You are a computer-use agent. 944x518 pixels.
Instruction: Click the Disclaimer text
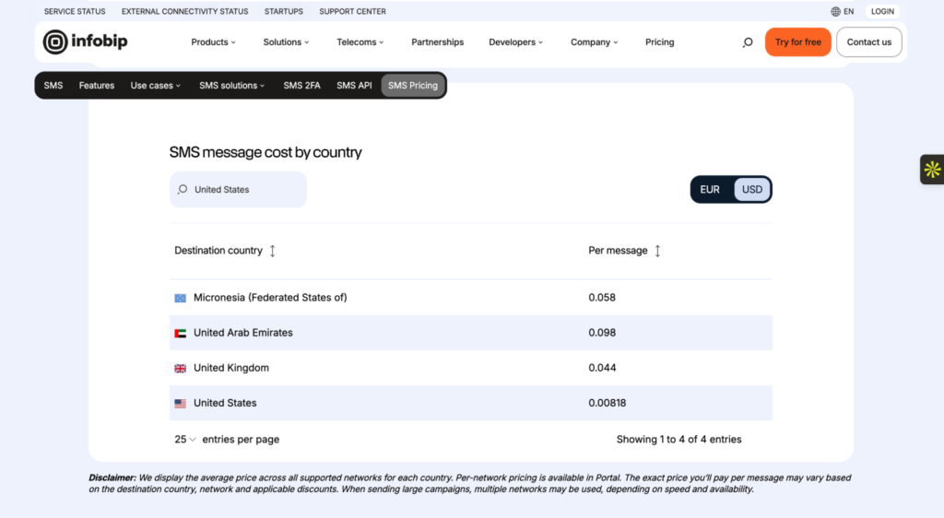469,483
